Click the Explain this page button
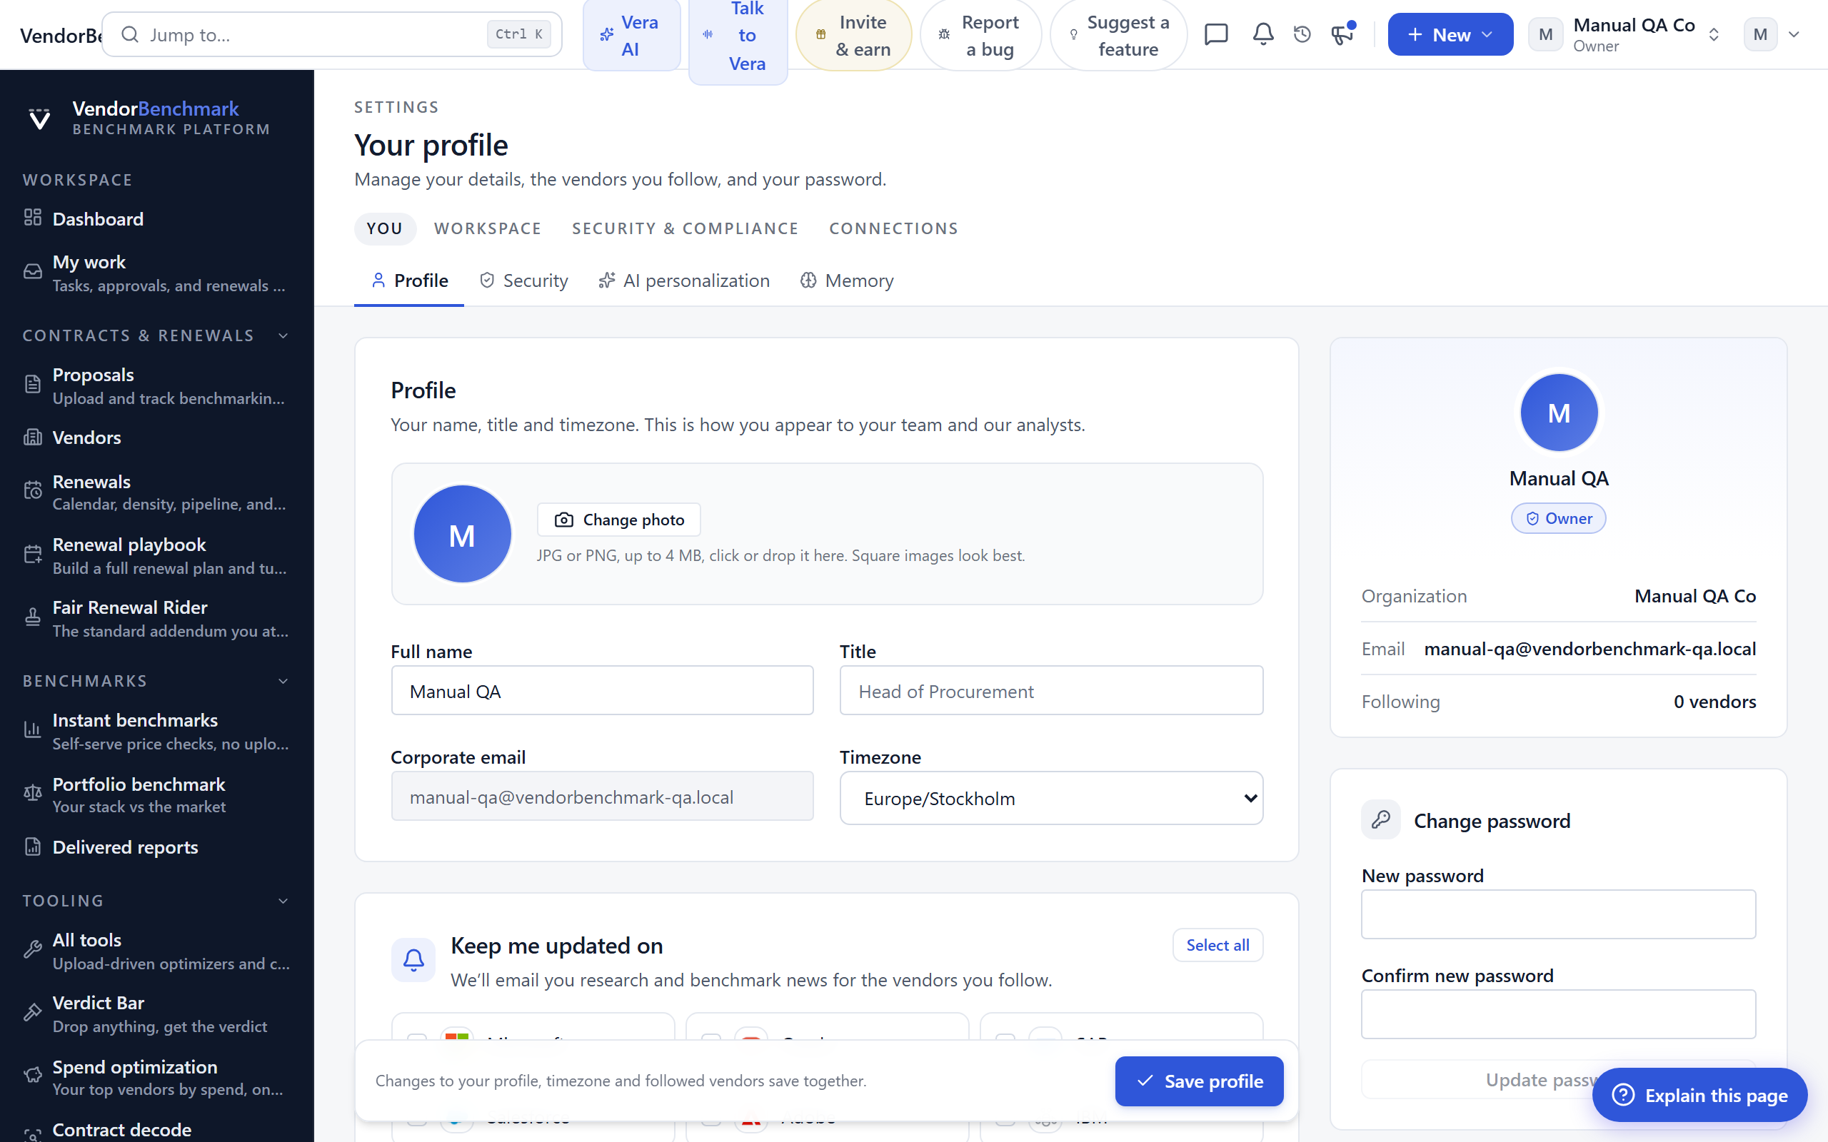The image size is (1828, 1142). click(x=1699, y=1095)
